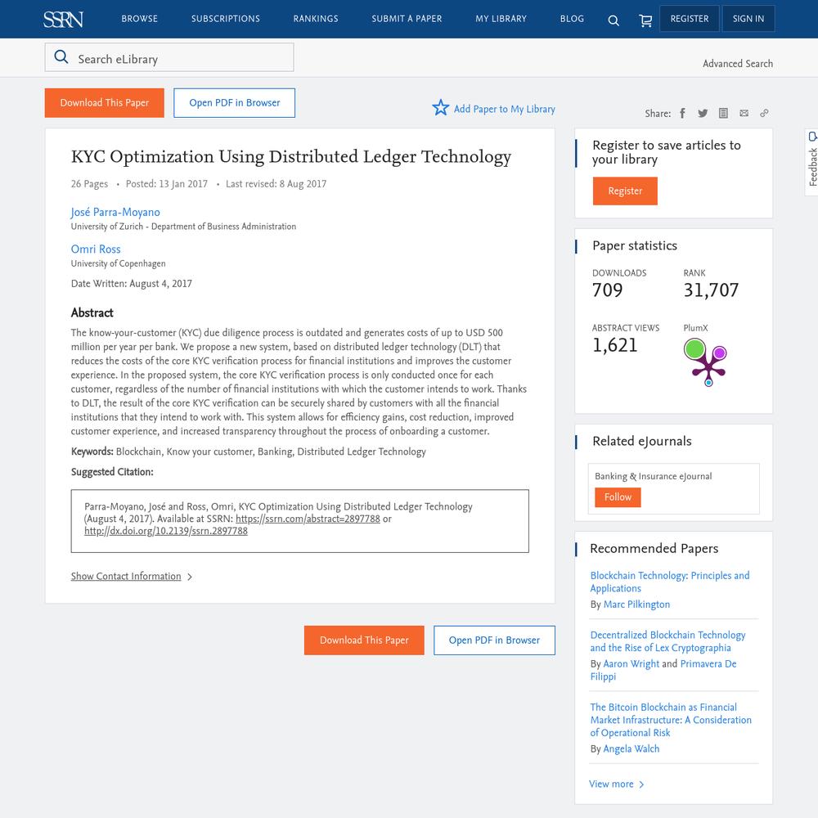Open Advanced Search link
Viewport: 818px width, 818px height.
pyautogui.click(x=738, y=64)
